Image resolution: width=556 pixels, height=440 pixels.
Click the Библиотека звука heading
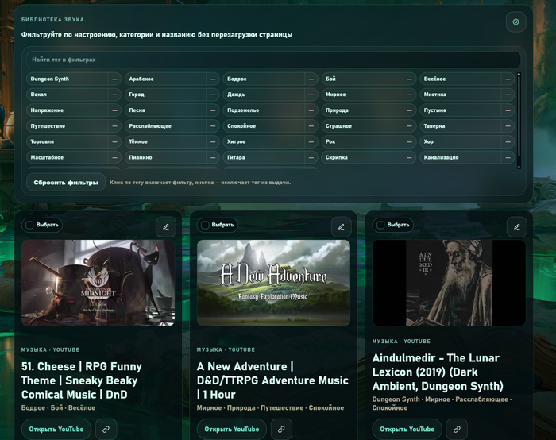53,20
